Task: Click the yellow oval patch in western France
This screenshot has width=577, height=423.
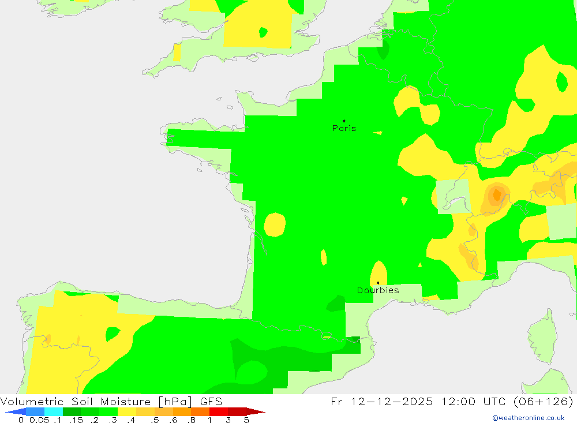Action: [275, 224]
